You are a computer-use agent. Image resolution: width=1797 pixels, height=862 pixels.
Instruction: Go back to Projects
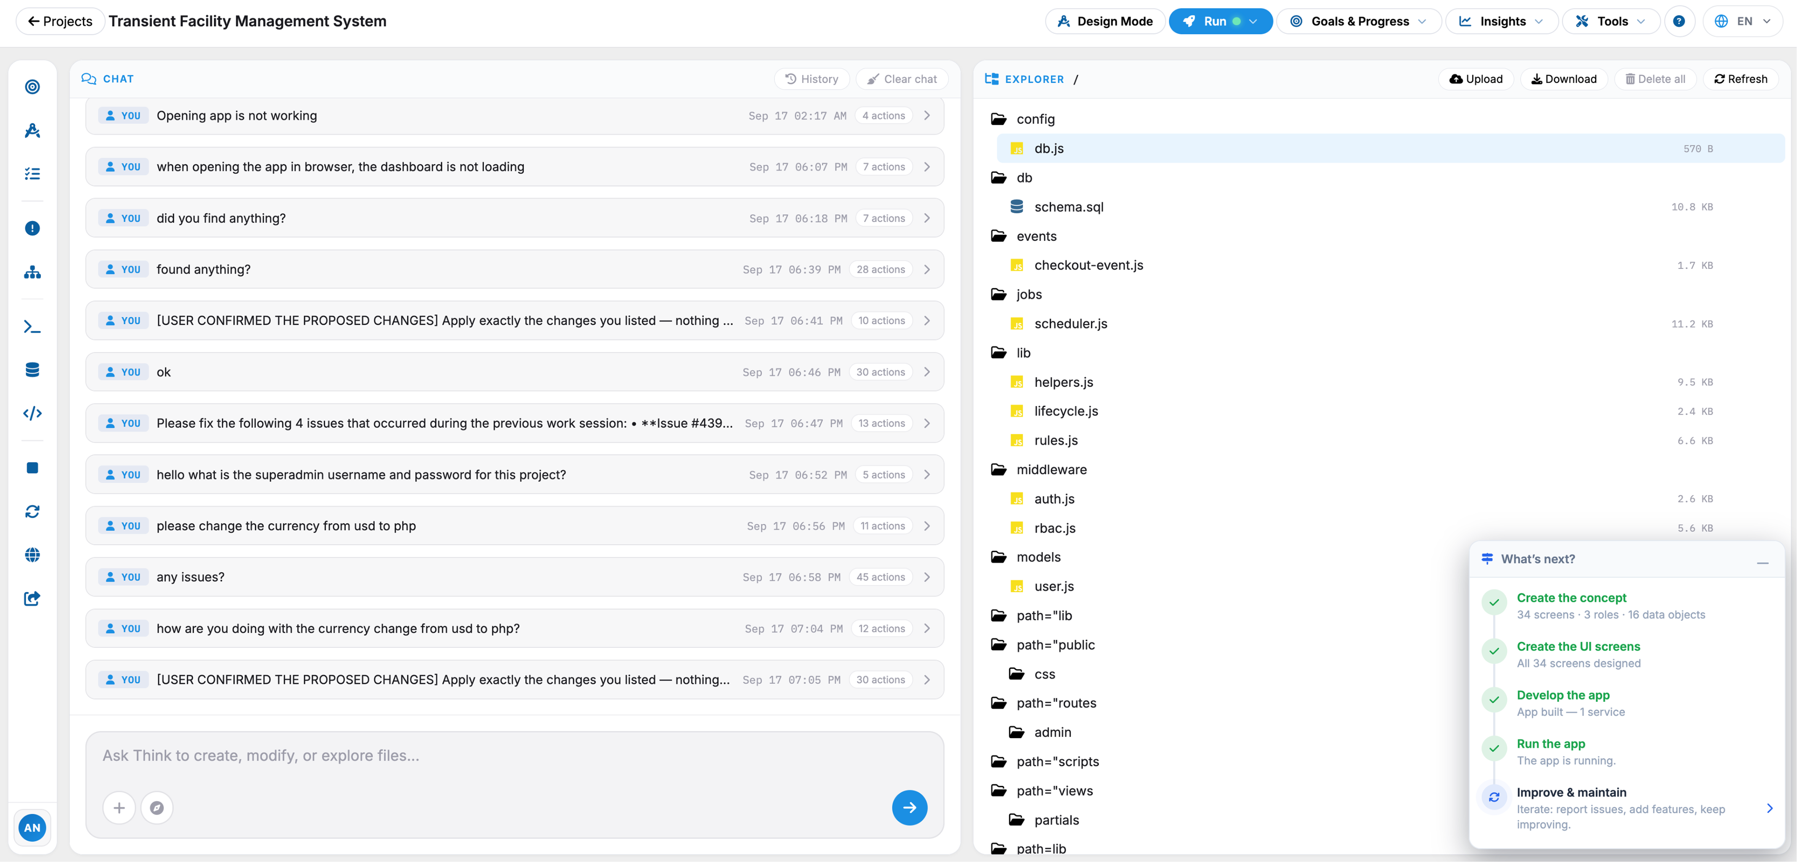pyautogui.click(x=60, y=21)
